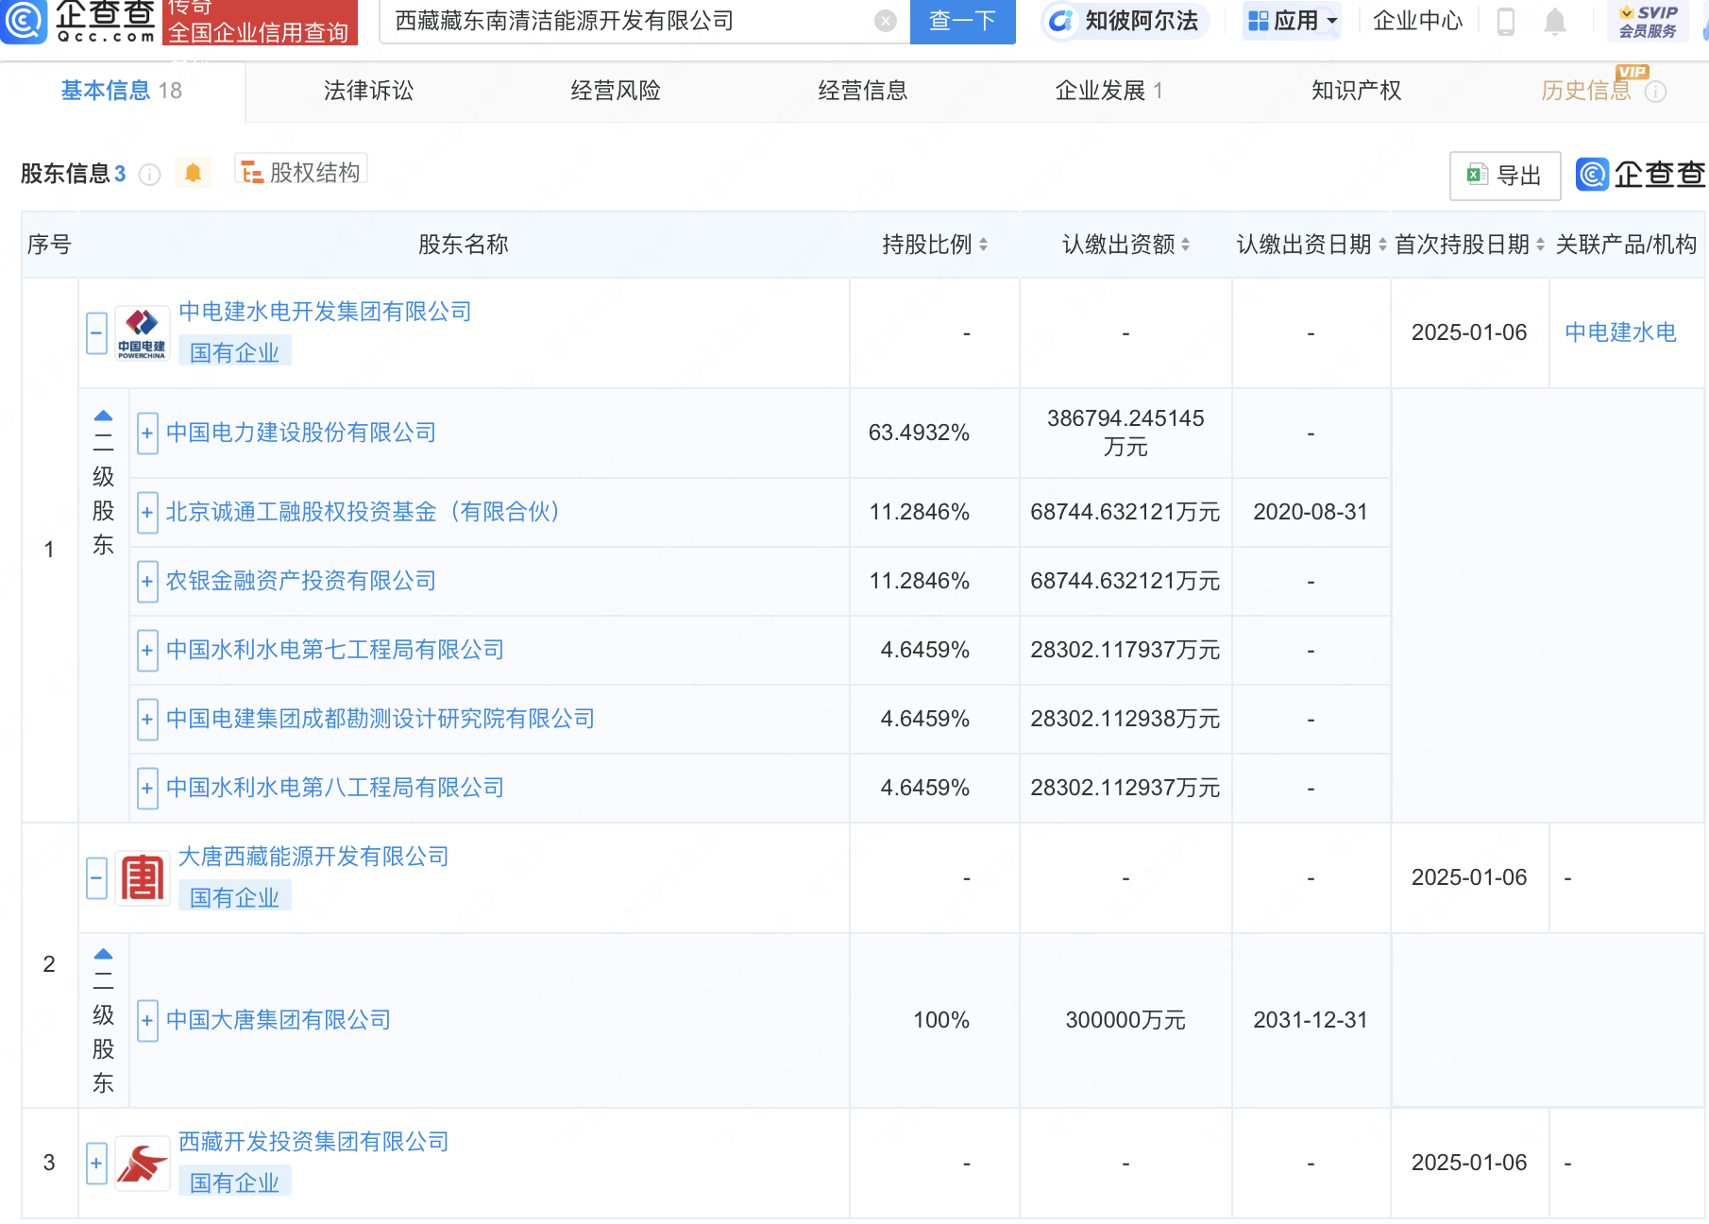Clear the search box with X icon

click(x=885, y=21)
